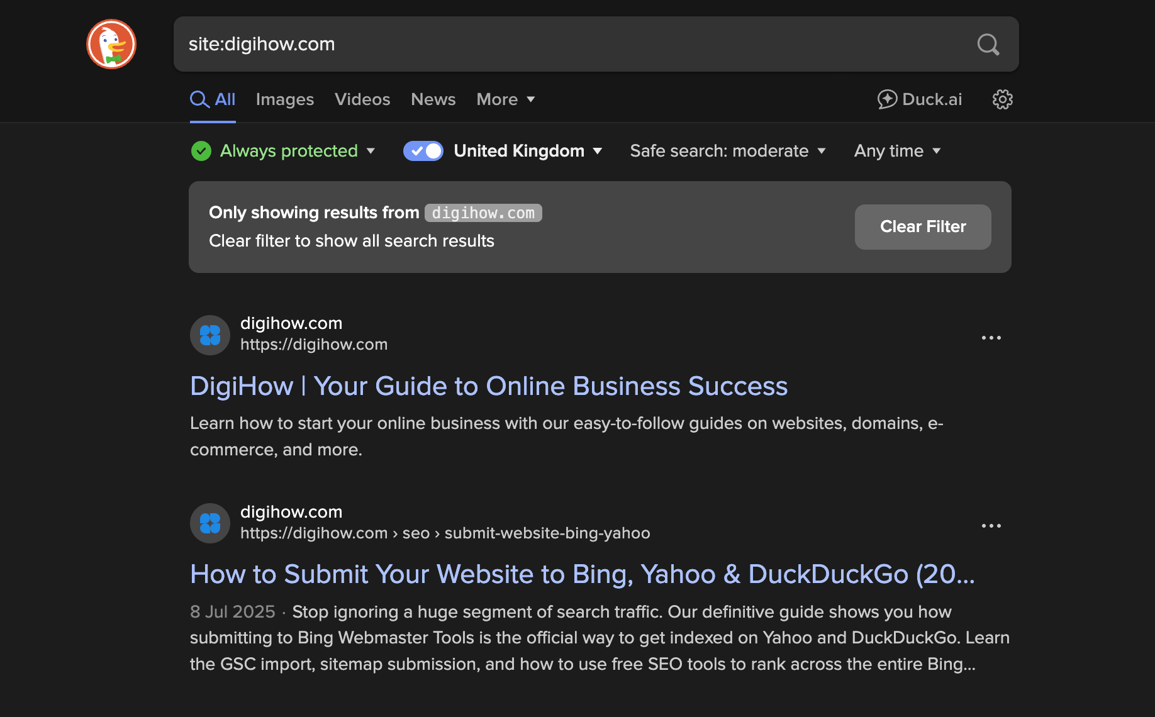Click the green Always protected shield checkmark
The image size is (1155, 717).
[201, 151]
